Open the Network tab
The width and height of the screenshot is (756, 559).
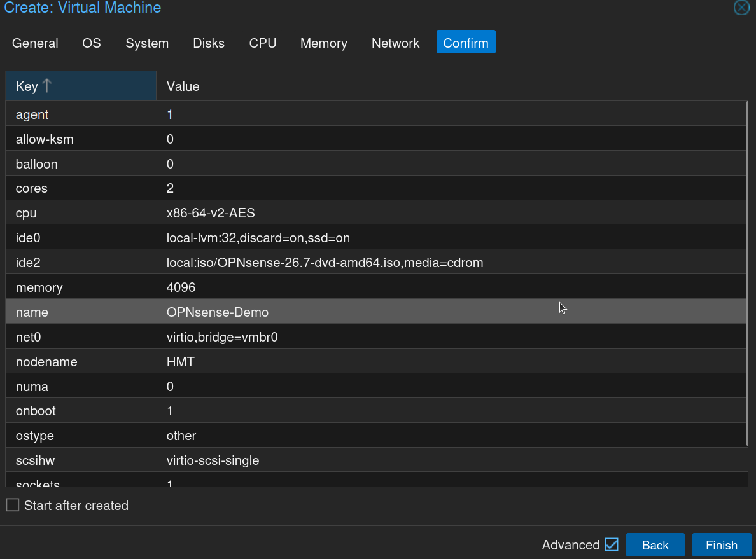[x=395, y=43]
